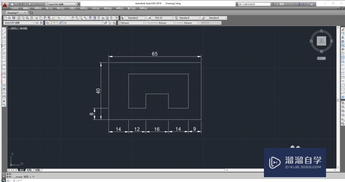Switch to the 布局2 layout tab

coord(38,170)
